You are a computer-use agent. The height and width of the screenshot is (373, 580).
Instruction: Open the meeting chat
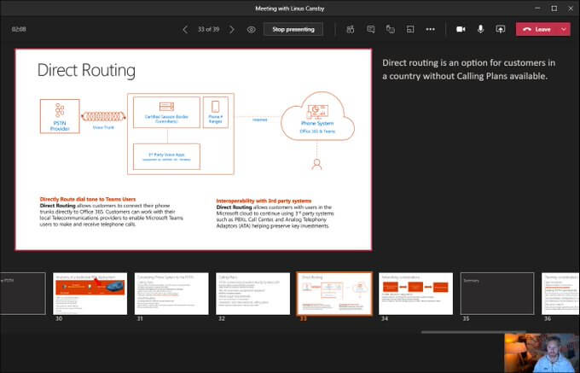pos(371,29)
